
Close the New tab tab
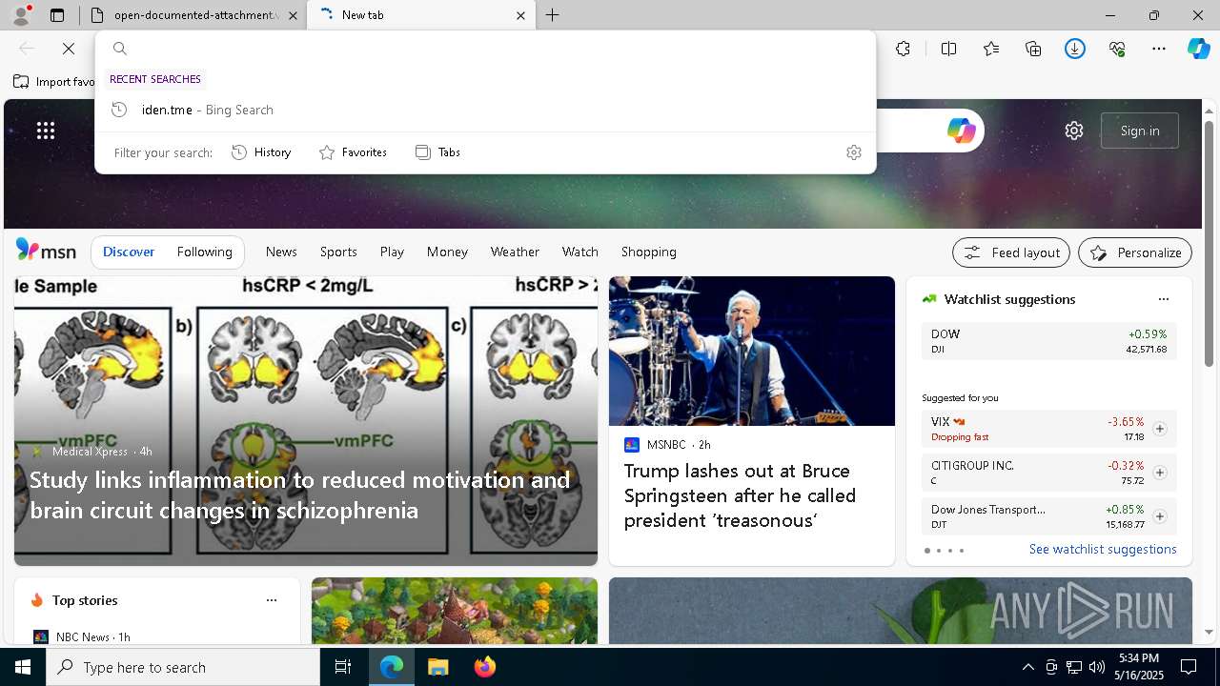coord(521,15)
